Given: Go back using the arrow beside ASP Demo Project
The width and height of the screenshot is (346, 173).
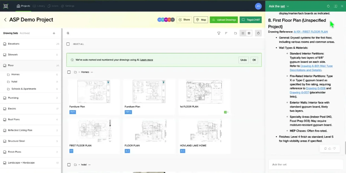Looking at the screenshot, I should 5,20.
